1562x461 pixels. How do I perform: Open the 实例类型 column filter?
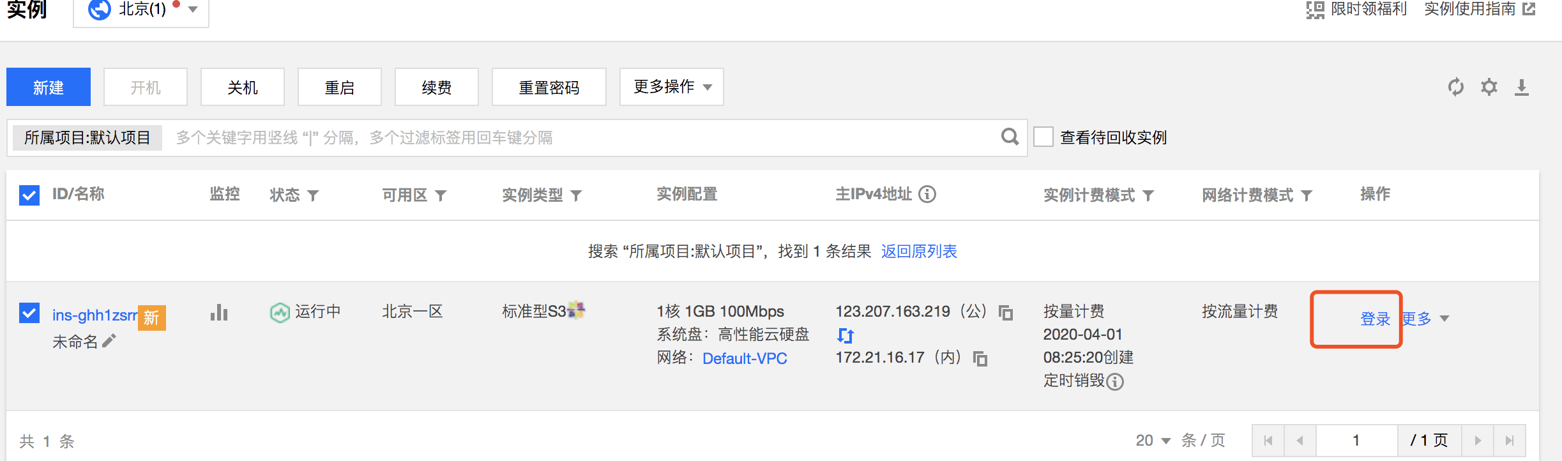pos(576,195)
